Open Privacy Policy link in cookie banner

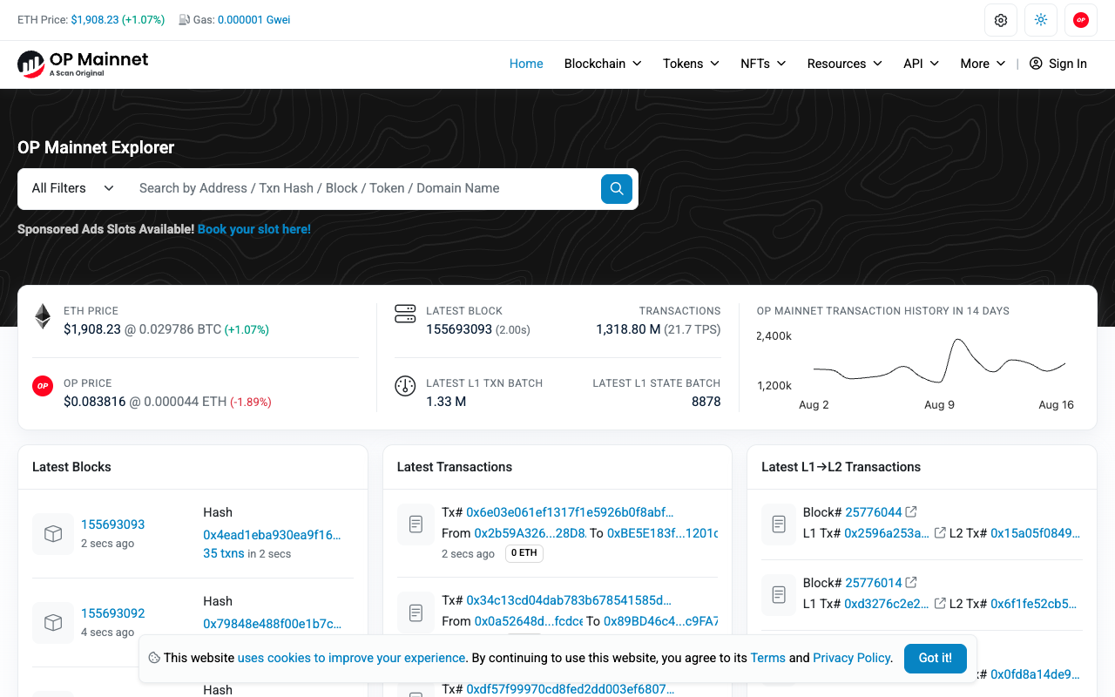pos(852,658)
